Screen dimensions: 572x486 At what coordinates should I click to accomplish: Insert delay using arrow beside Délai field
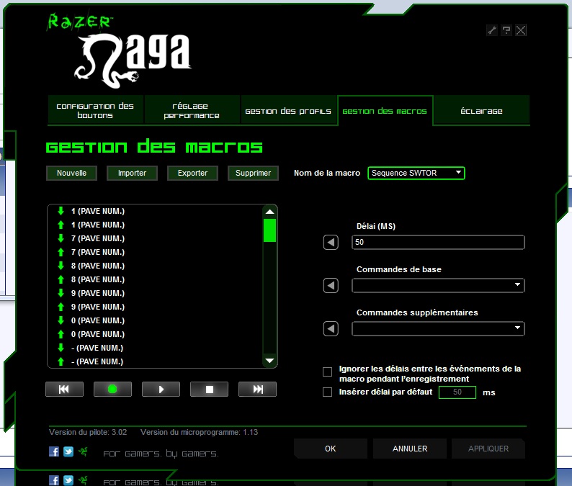pyautogui.click(x=331, y=243)
